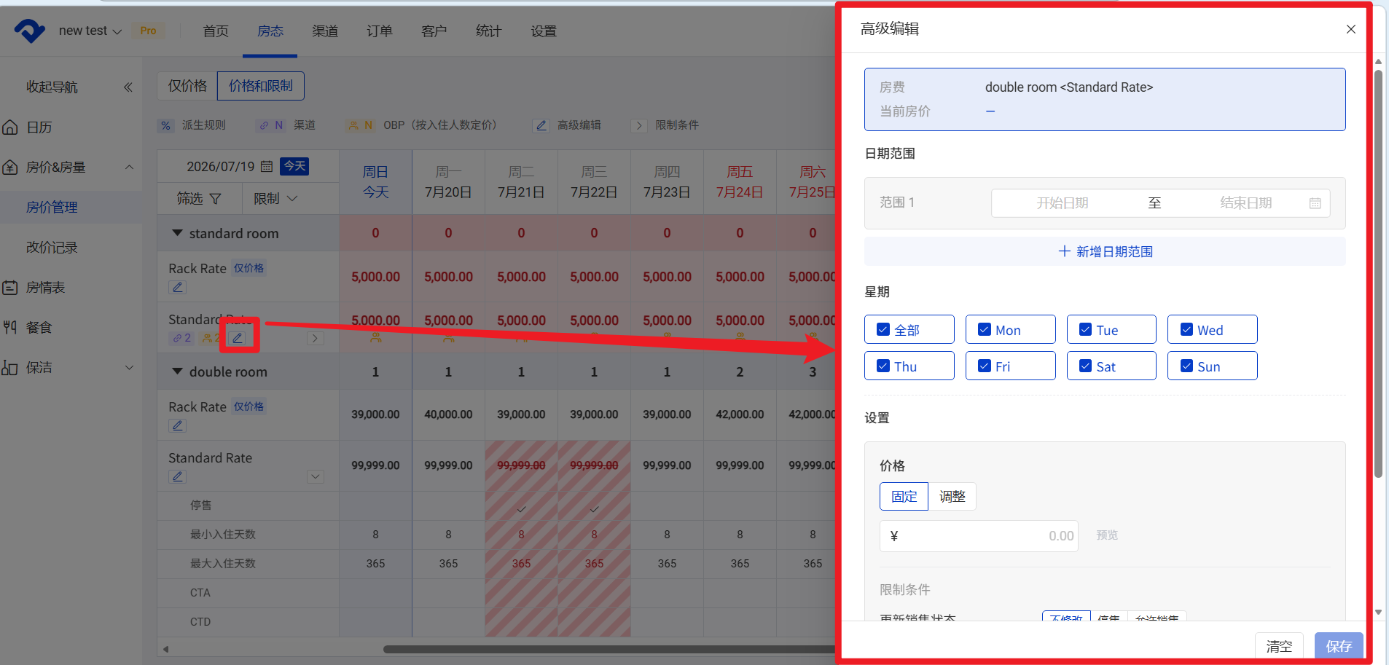This screenshot has height=665, width=1389.
Task: Click the rate table horizontal scrollbar
Action: (x=609, y=649)
